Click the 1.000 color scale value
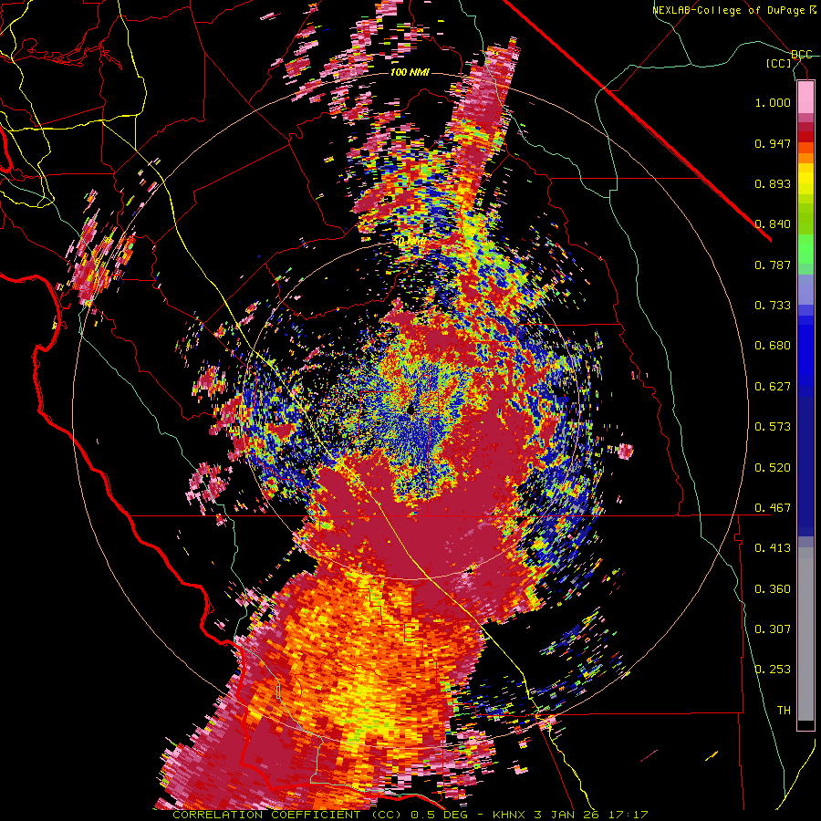The width and height of the screenshot is (821, 821). pos(773,102)
